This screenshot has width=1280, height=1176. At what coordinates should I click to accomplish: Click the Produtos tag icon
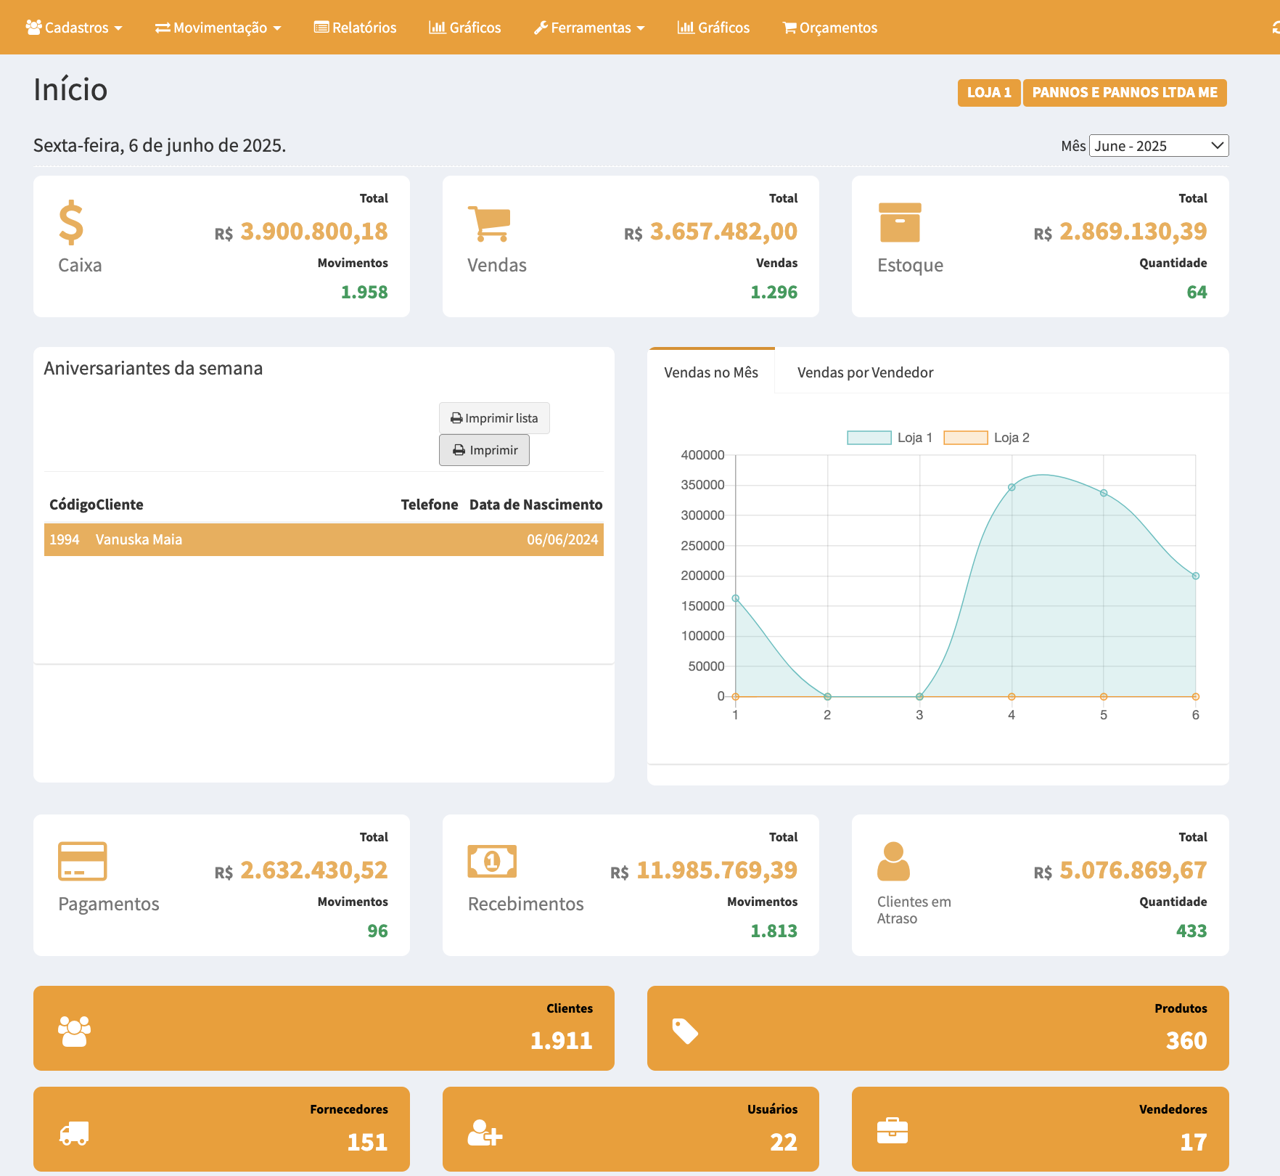tap(684, 1031)
